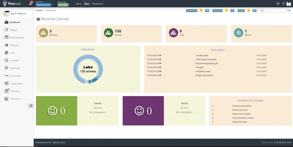Open the Faro location select box

[x=273, y=10]
